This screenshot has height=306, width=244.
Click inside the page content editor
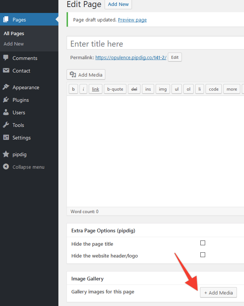click(x=155, y=151)
